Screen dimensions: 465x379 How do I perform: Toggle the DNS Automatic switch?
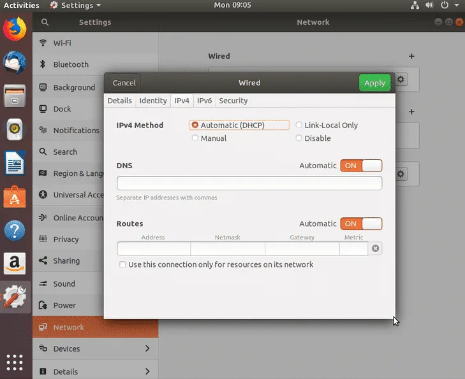pos(361,166)
